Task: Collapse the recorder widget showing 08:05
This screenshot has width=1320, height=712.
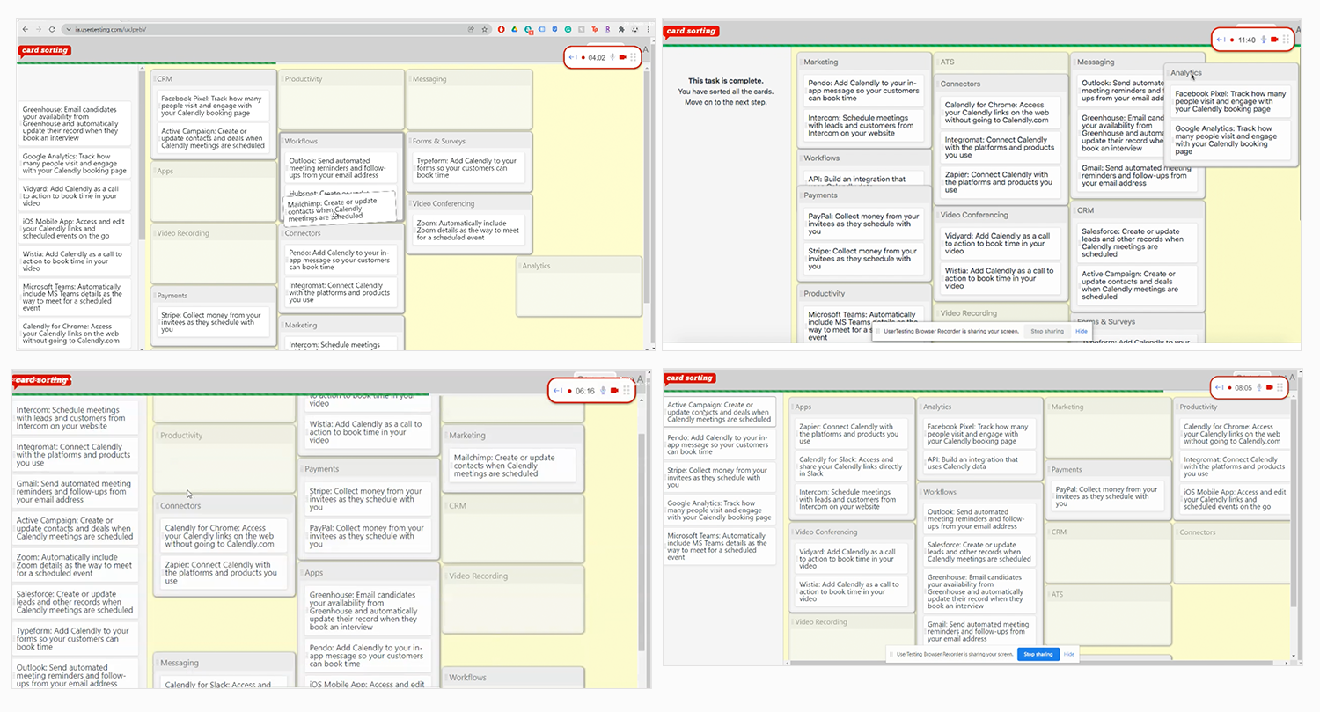Action: (1221, 387)
